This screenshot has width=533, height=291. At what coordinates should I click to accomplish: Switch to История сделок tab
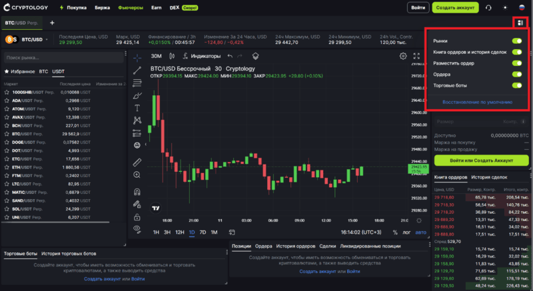click(489, 177)
